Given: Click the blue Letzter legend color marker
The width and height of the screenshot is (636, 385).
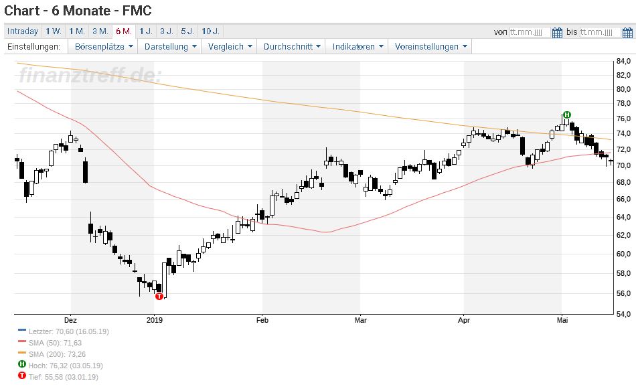Looking at the screenshot, I should [x=22, y=330].
